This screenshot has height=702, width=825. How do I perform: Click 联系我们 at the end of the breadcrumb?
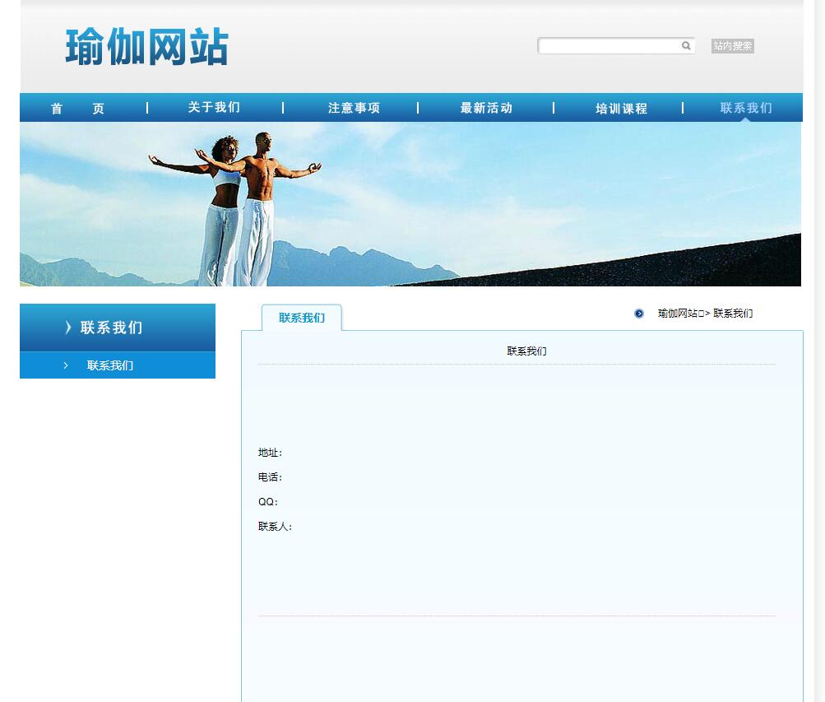(733, 314)
